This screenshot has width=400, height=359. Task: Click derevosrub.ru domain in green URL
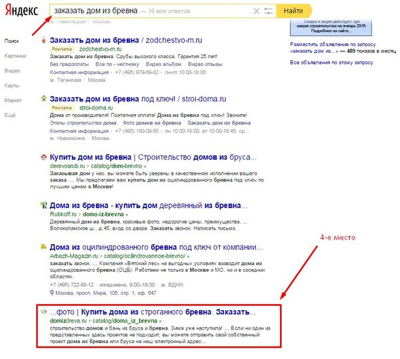click(67, 166)
